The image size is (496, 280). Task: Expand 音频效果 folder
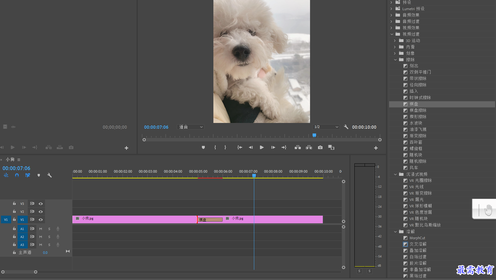[391, 15]
